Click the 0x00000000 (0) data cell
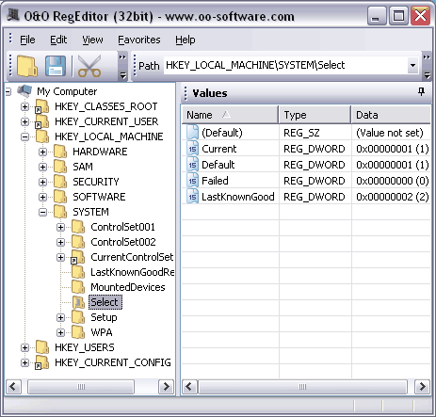The height and width of the screenshot is (417, 436). click(392, 181)
